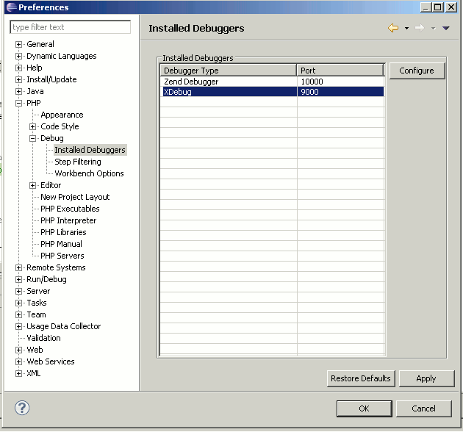Click the Debugger Type column header
This screenshot has height=432, width=463.
click(229, 71)
